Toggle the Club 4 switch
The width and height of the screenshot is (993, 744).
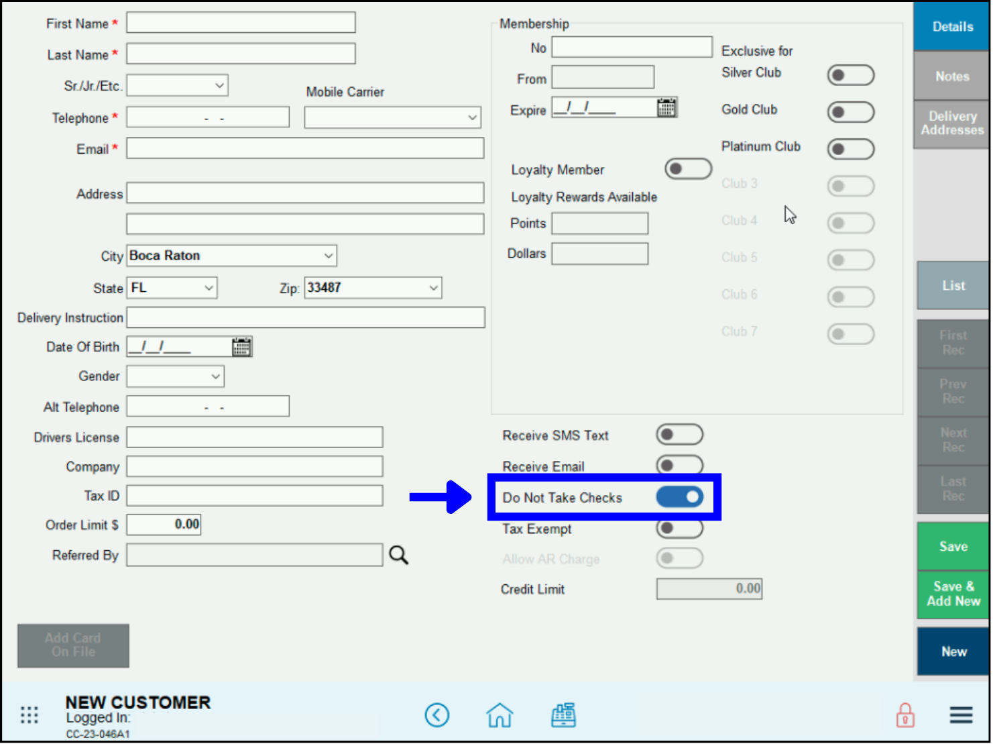click(850, 223)
